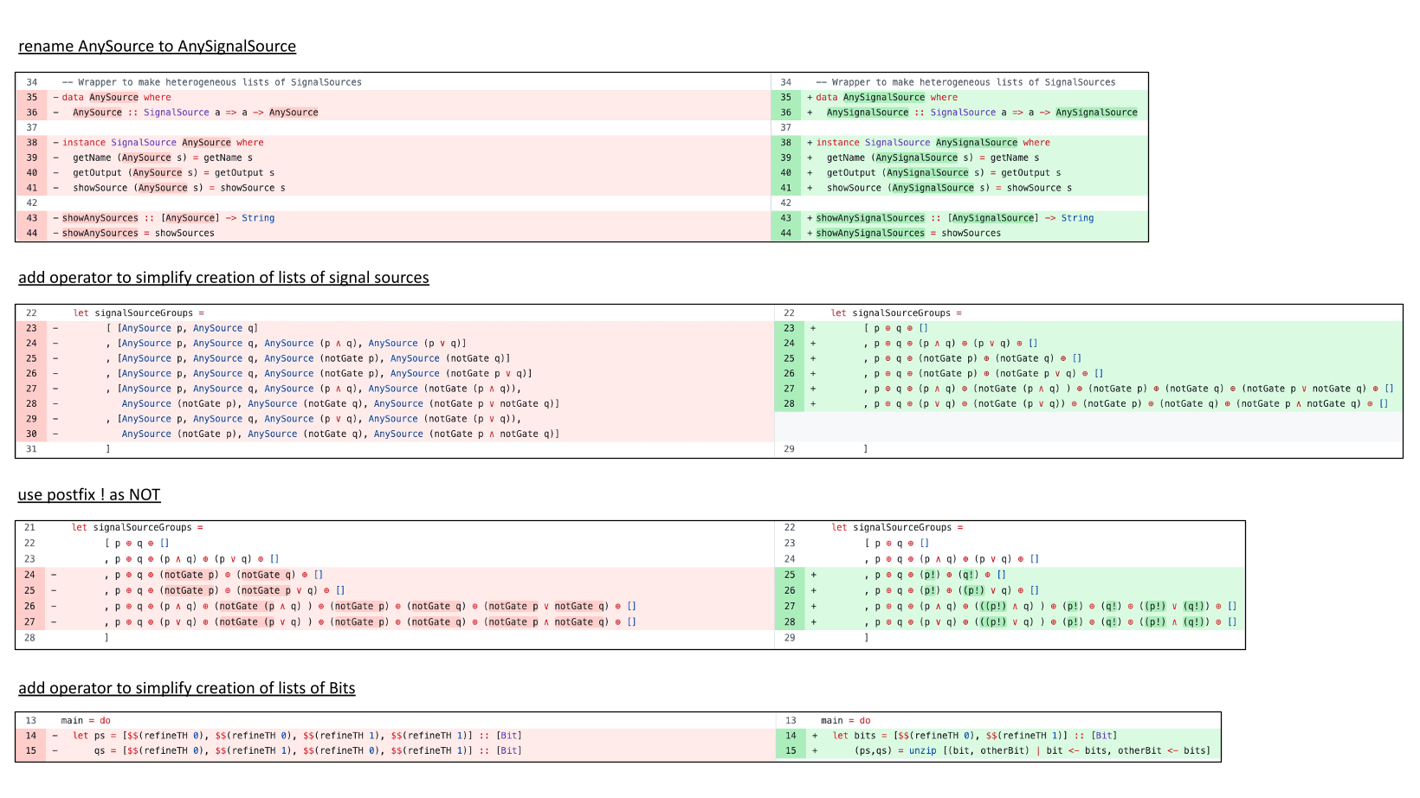The height and width of the screenshot is (798, 1420).
Task: Click added line number 28 in the signal sources diff
Action: pos(789,404)
